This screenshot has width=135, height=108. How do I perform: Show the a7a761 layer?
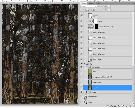[x=82, y=71]
